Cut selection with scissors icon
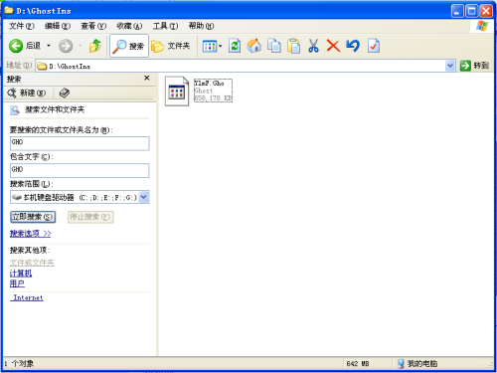 (313, 46)
